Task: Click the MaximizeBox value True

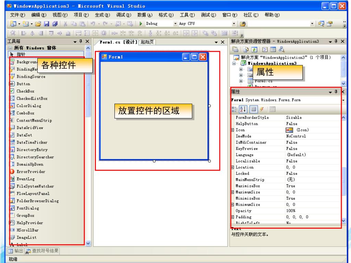Action: [291, 186]
